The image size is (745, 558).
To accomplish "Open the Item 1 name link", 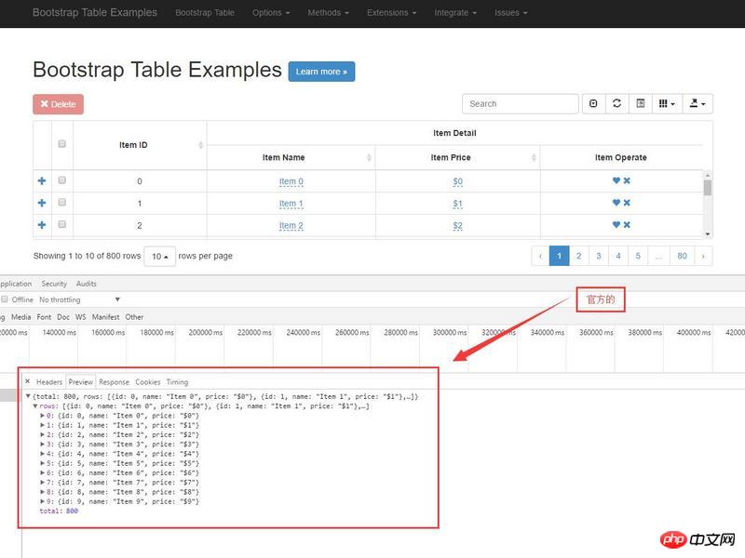I will 291,204.
